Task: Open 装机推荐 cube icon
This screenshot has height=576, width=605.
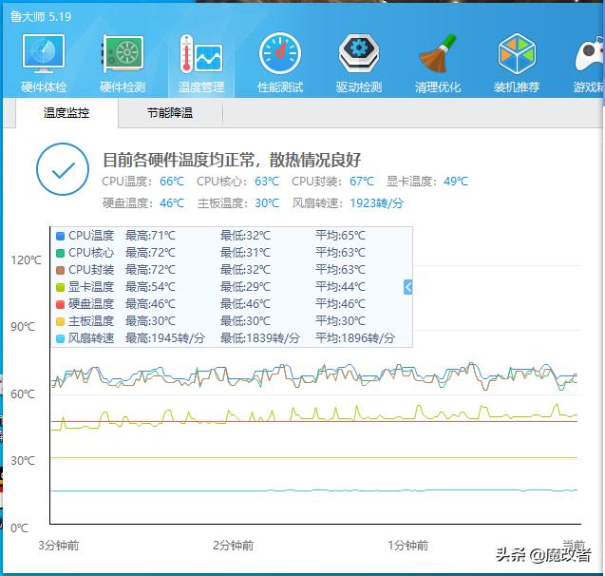Action: coord(517,54)
